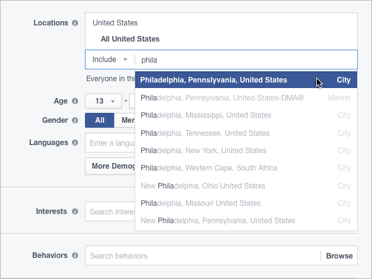Choose New Philadelphia, Ohio United States
The image size is (372, 279).
coord(246,186)
